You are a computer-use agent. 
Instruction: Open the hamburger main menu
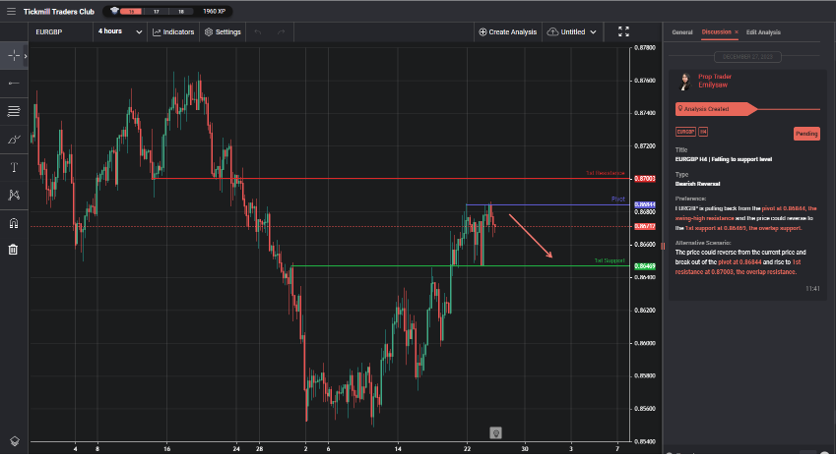click(x=11, y=11)
